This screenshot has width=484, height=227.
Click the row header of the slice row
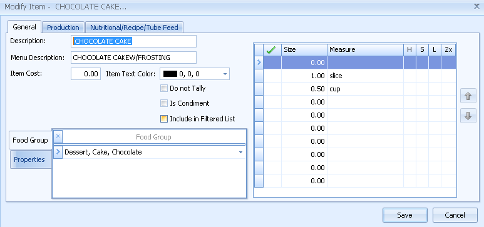(259, 76)
